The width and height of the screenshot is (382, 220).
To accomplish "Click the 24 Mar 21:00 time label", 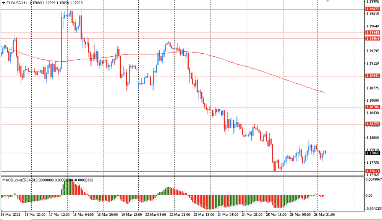I will pos(252,215).
